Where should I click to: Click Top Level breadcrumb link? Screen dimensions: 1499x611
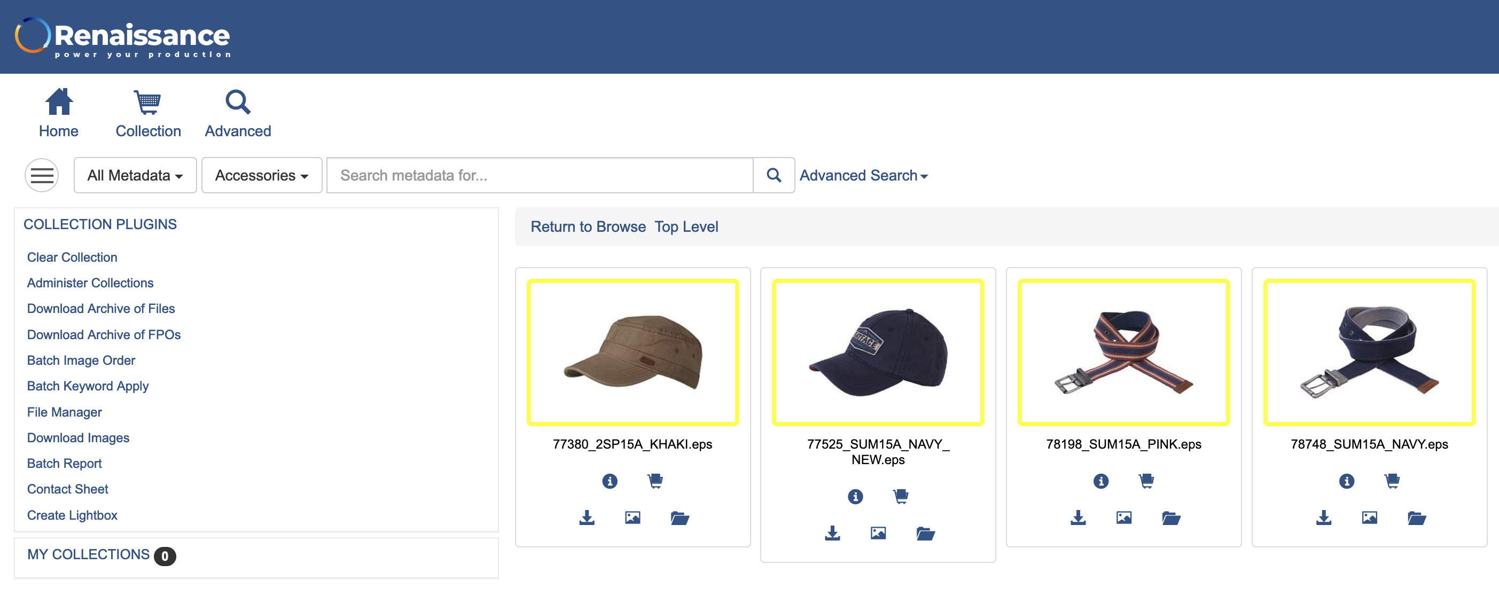click(x=686, y=227)
